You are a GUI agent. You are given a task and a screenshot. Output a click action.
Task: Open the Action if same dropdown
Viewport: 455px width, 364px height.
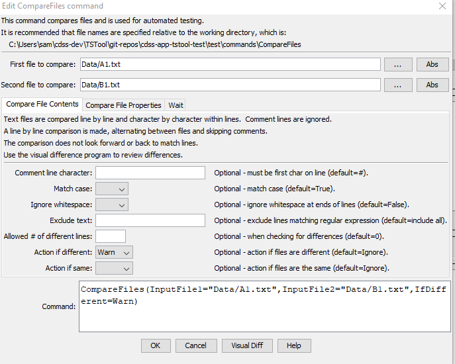[115, 268]
